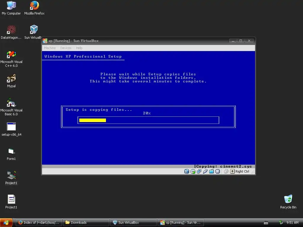Viewport: 303px width, 227px height.
Task: Click the 20% progress percentage text
Action: click(x=147, y=113)
